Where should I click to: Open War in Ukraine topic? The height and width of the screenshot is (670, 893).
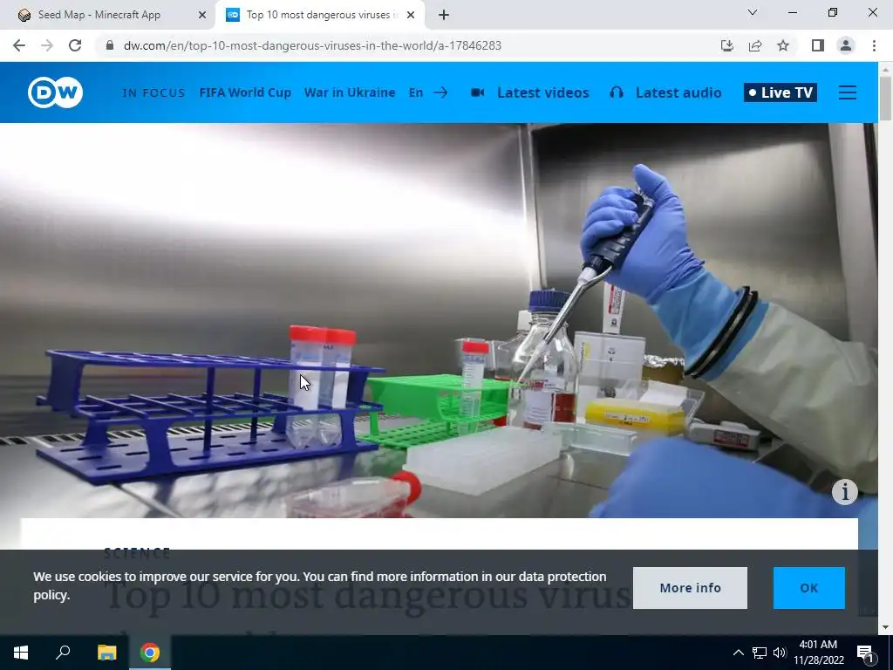pyautogui.click(x=349, y=92)
